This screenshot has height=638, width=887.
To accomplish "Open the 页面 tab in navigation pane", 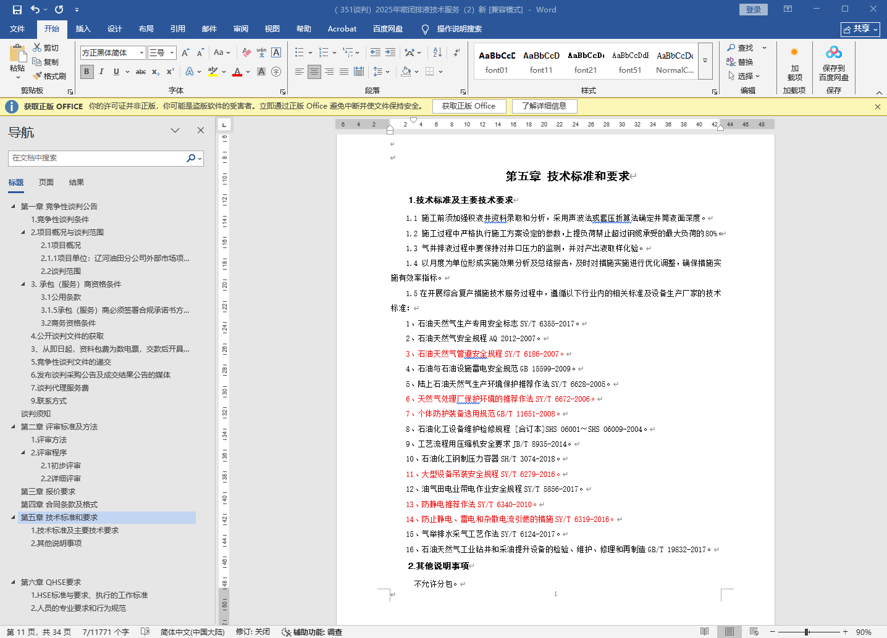I will pos(46,182).
